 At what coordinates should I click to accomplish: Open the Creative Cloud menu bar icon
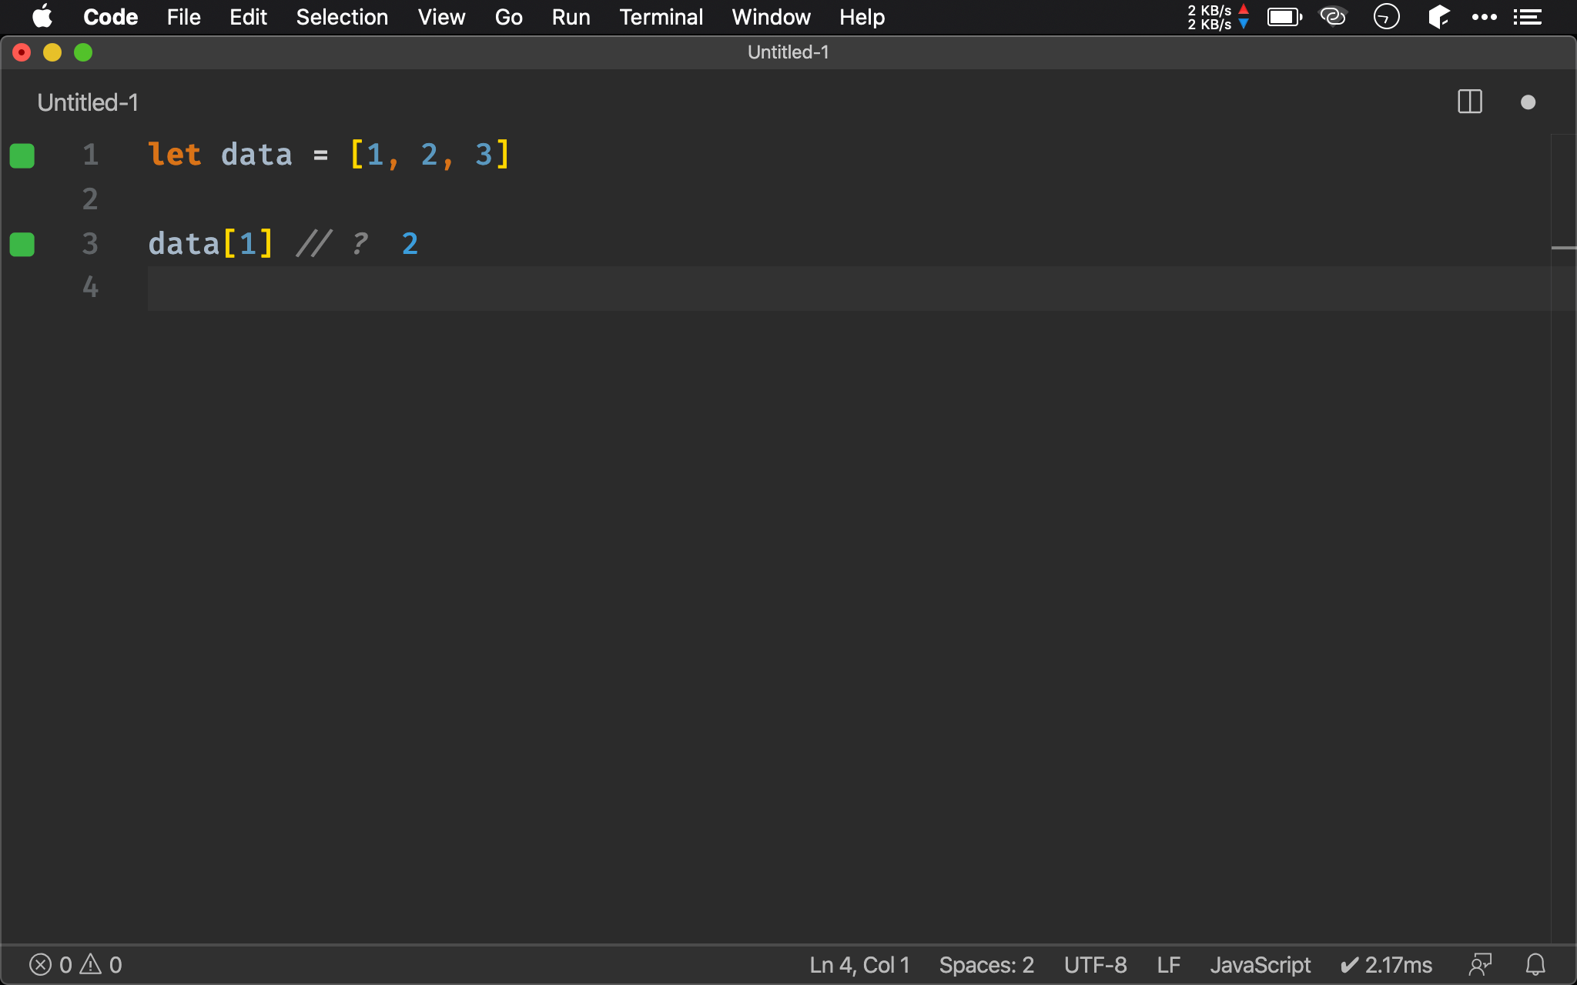point(1333,17)
